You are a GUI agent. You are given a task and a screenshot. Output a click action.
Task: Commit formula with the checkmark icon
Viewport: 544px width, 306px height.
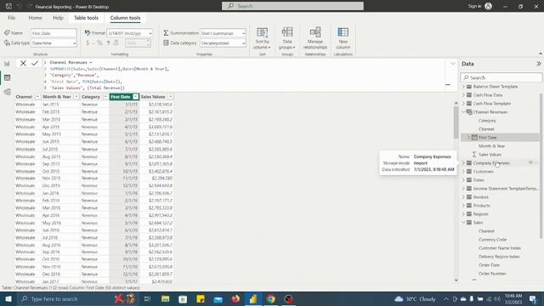[35, 63]
